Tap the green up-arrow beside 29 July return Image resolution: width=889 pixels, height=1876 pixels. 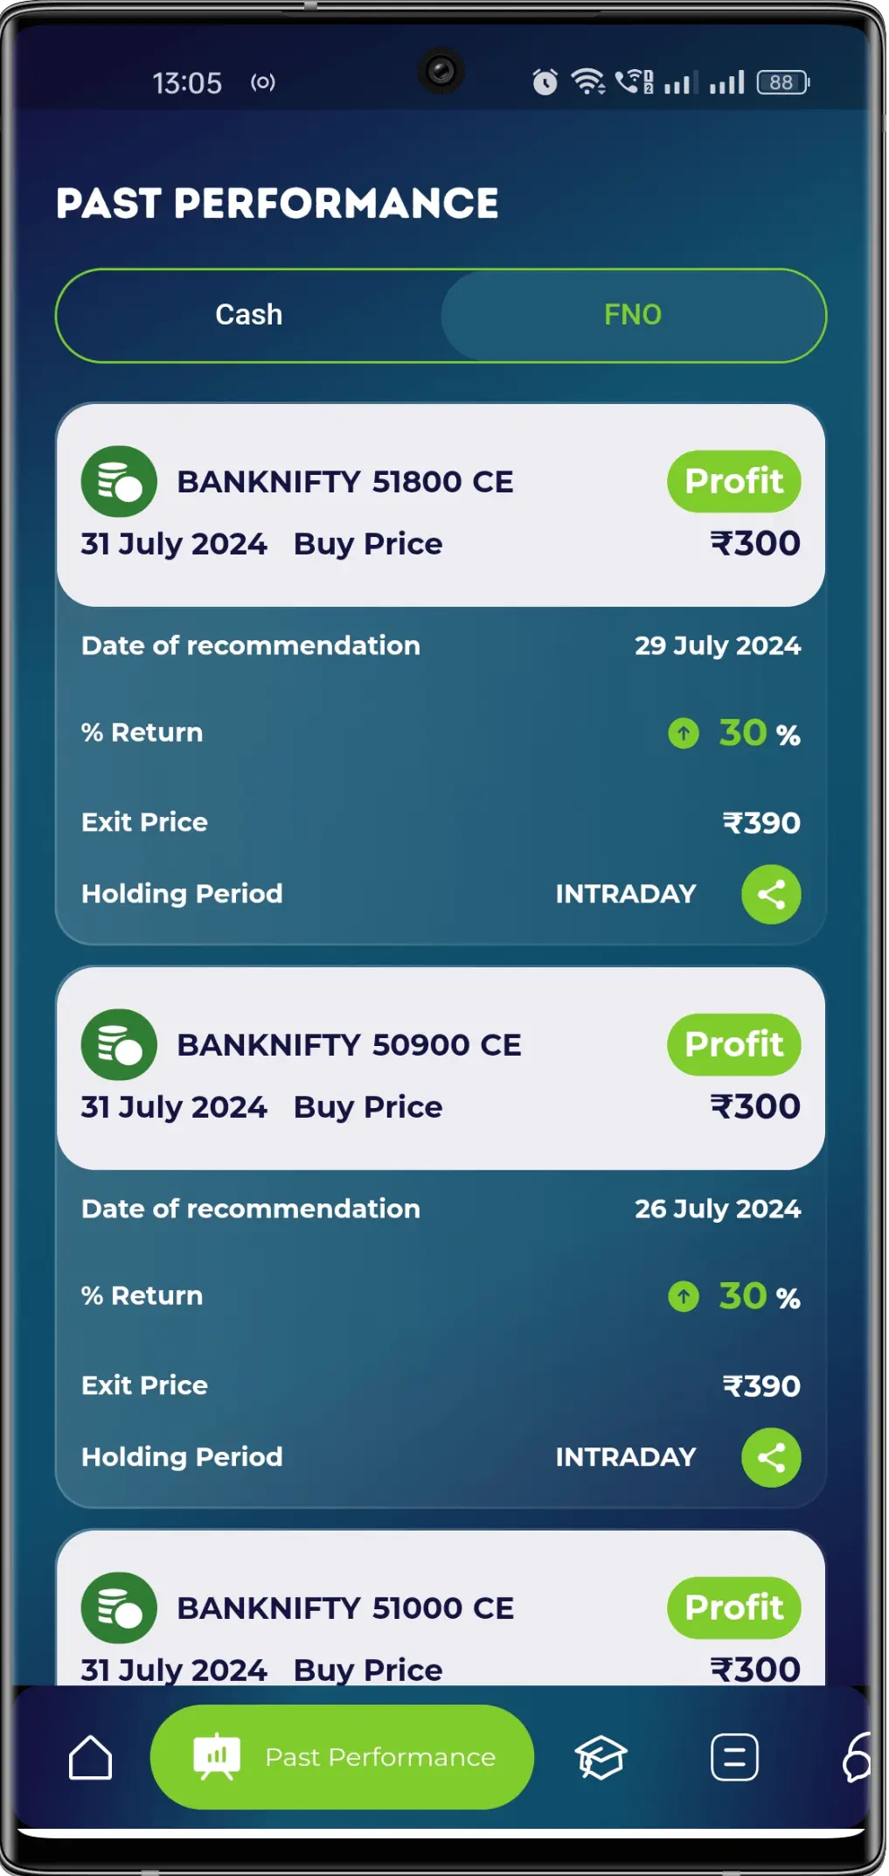tap(684, 733)
